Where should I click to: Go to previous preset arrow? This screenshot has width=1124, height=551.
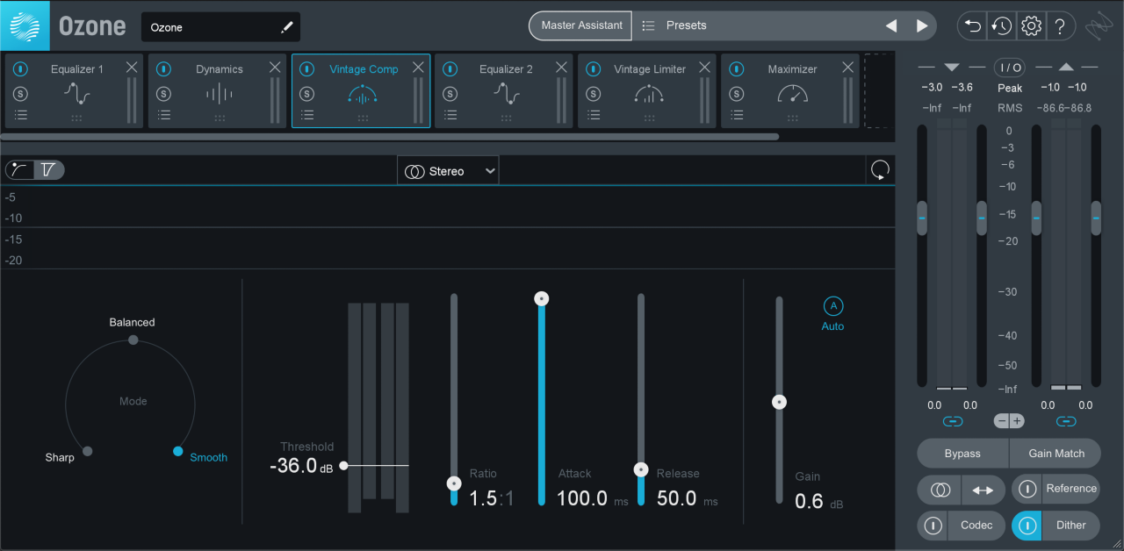[891, 26]
